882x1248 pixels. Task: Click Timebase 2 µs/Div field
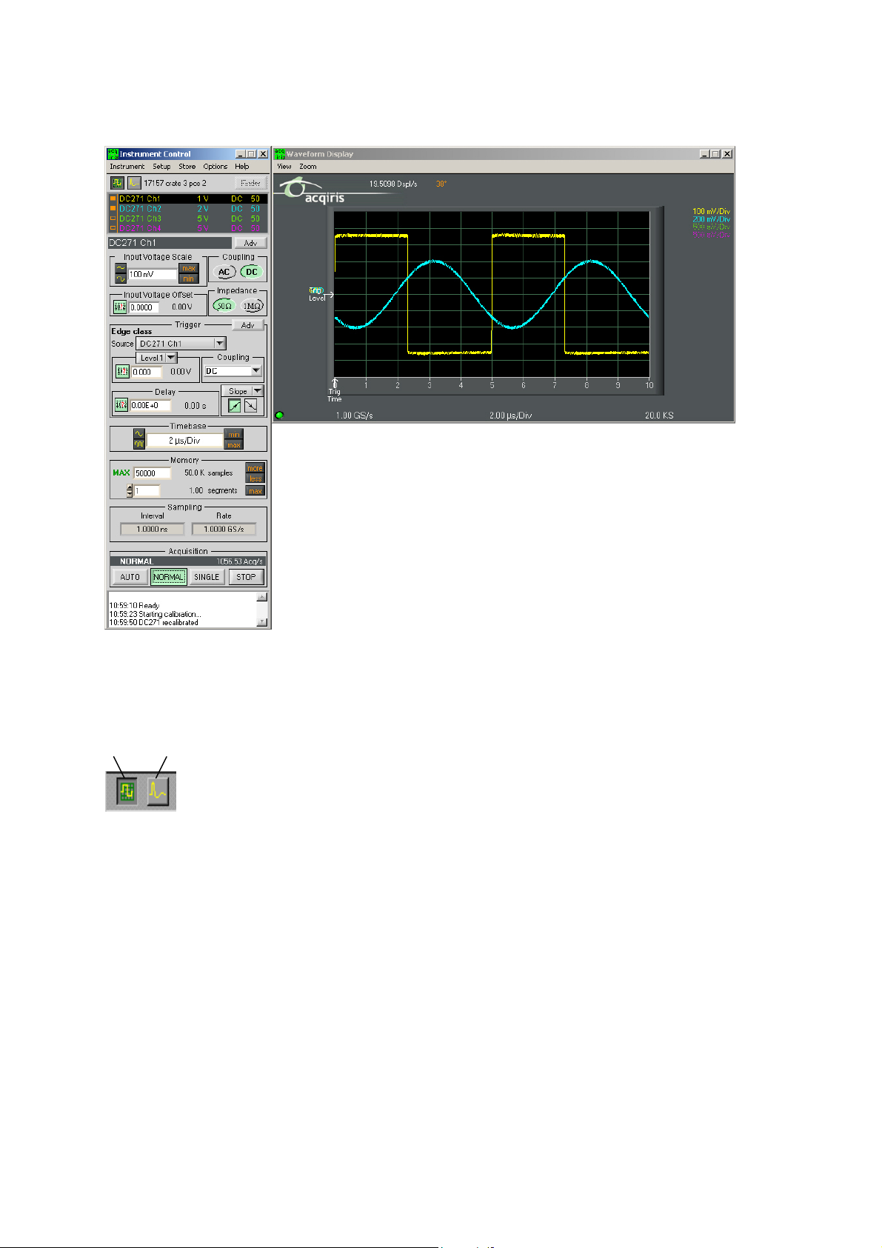pyautogui.click(x=184, y=440)
